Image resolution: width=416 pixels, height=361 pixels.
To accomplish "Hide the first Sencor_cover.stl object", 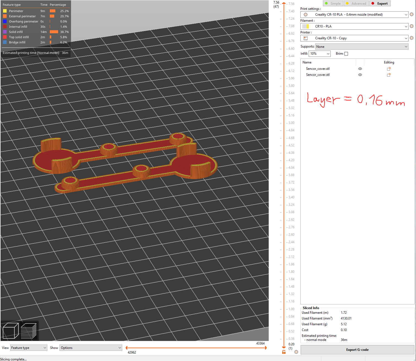I will coord(360,69).
